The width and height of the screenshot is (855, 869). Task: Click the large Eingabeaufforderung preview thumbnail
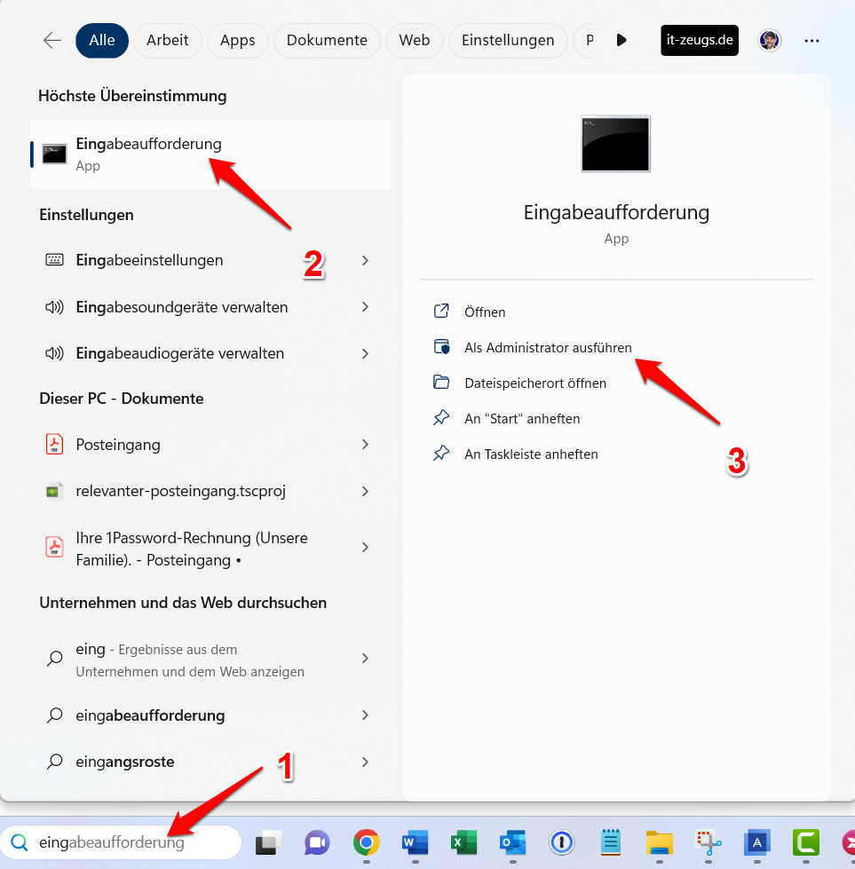coord(615,144)
